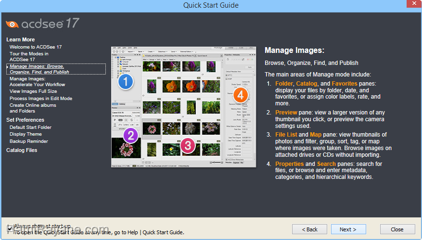Click the Close button at bottom
The image size is (422, 240).
click(397, 229)
